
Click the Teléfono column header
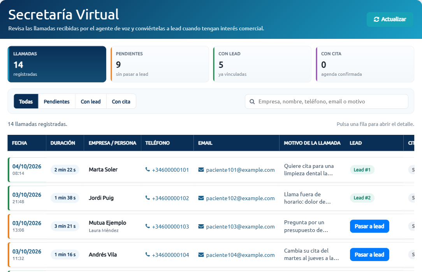pos(167,143)
